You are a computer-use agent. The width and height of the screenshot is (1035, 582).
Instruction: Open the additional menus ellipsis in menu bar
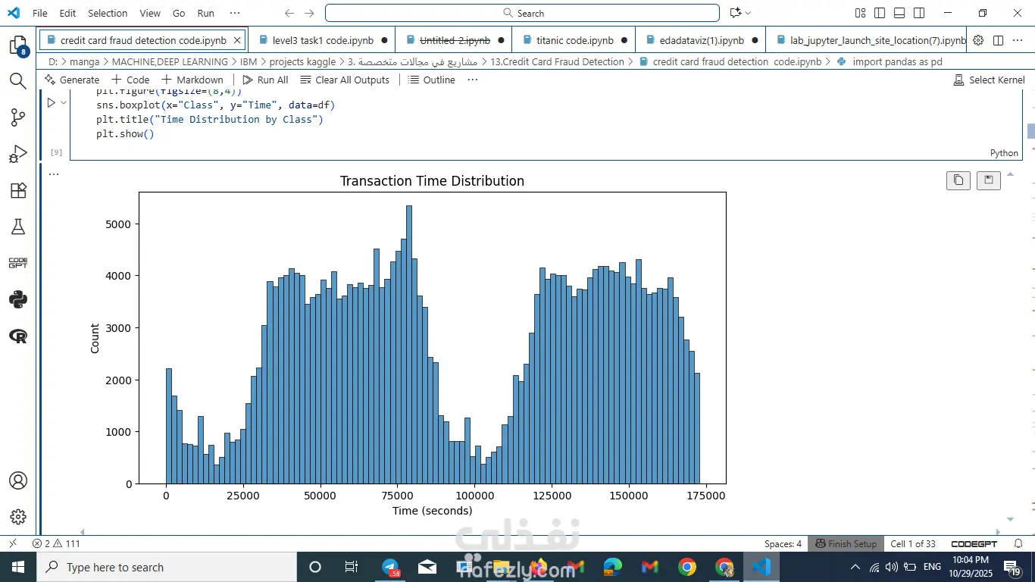[235, 13]
